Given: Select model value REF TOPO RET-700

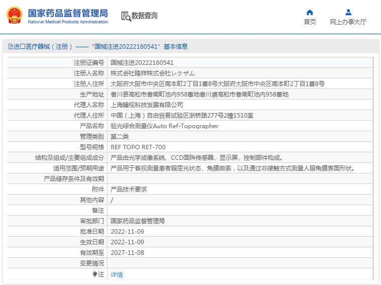Looking at the screenshot, I should pyautogui.click(x=138, y=147).
